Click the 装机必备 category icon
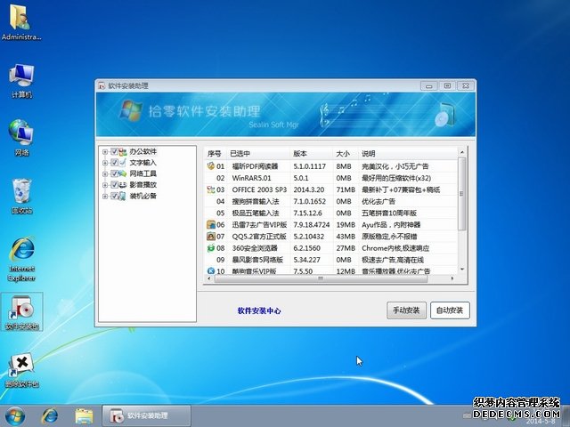 point(123,196)
